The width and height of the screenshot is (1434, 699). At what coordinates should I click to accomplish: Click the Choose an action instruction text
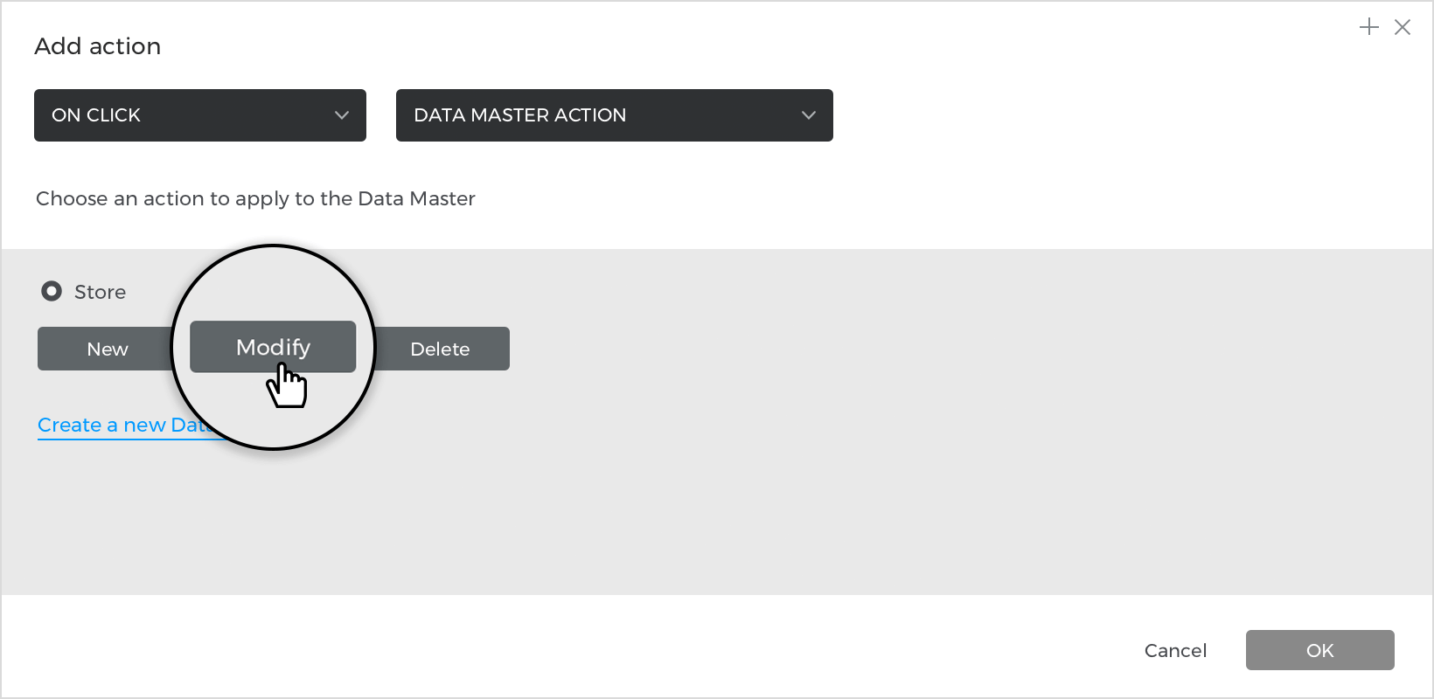coord(255,199)
